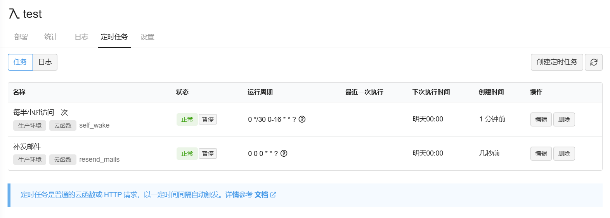Click function name resend_mails
Image resolution: width=610 pixels, height=218 pixels.
[x=99, y=159]
